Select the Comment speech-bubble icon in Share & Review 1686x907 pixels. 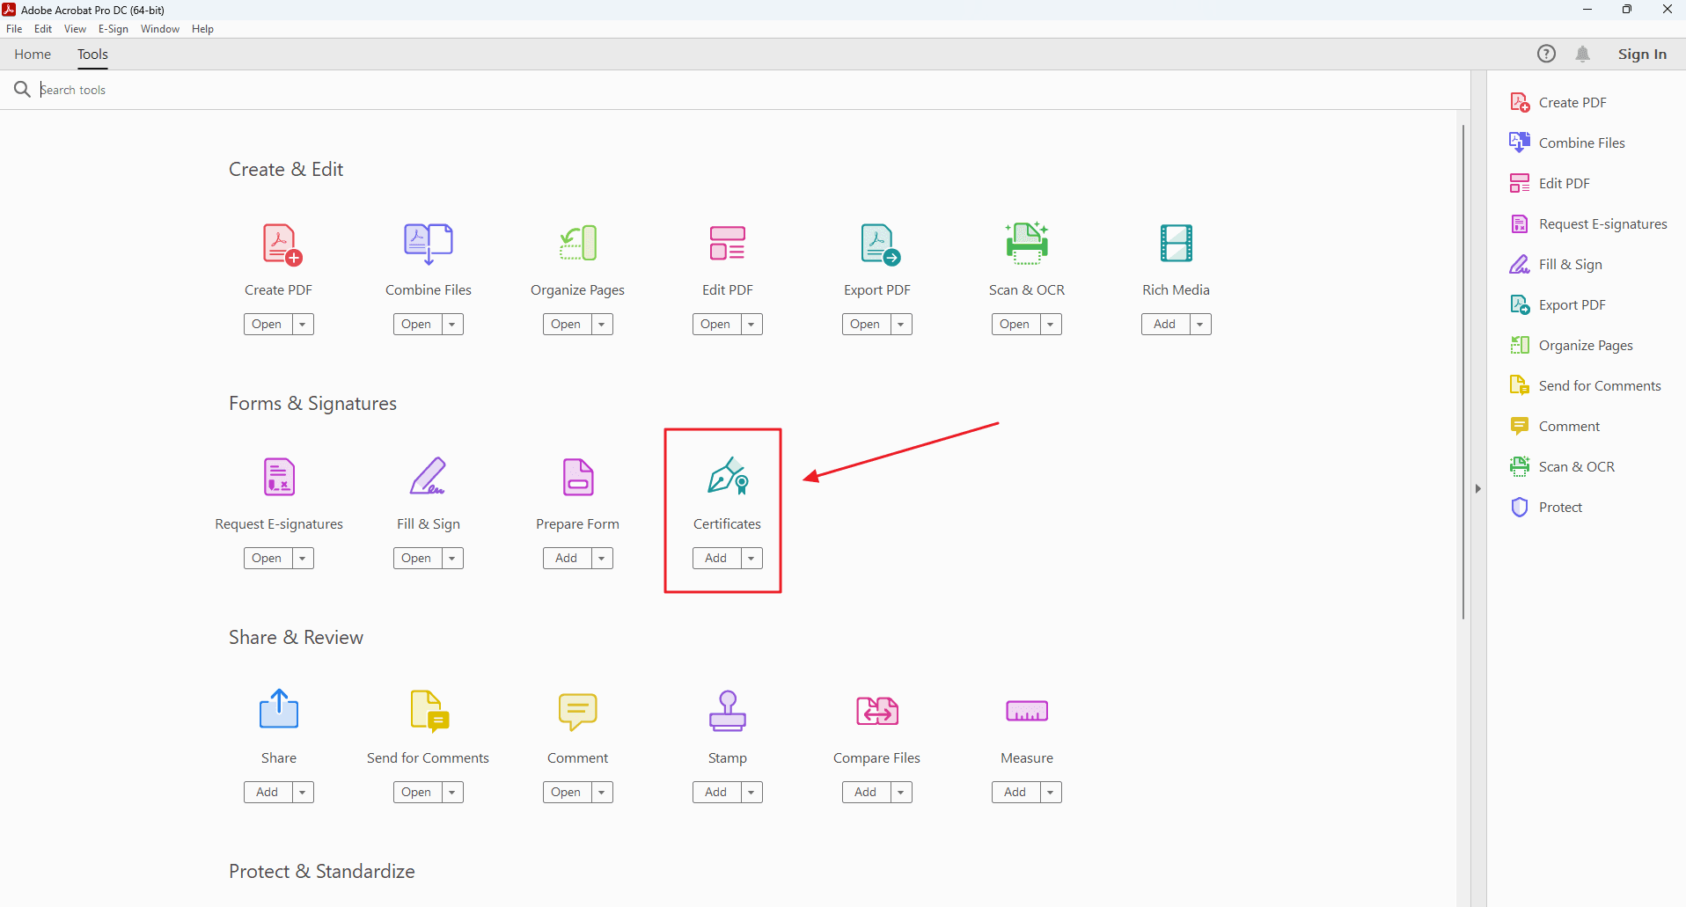[578, 712]
